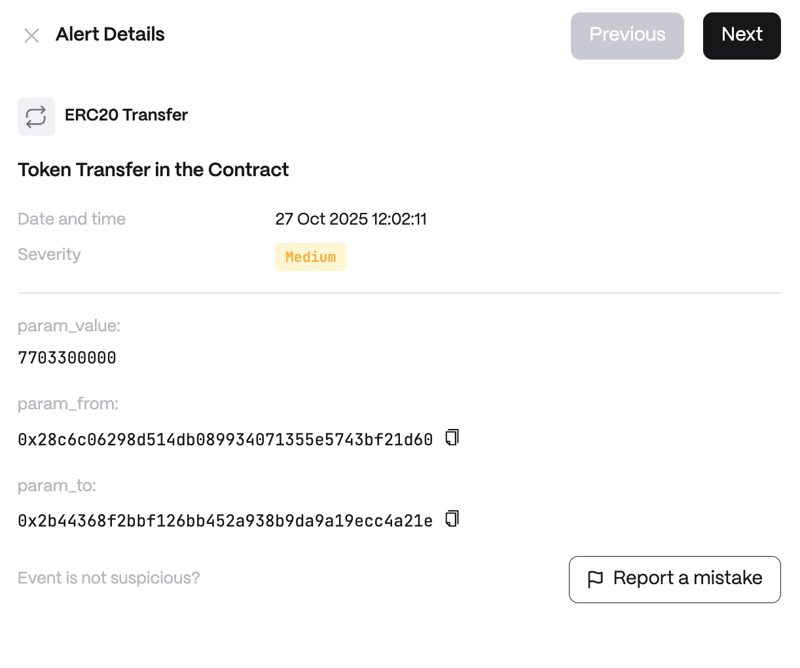
Task: Click the param_value field label
Action: click(x=69, y=326)
